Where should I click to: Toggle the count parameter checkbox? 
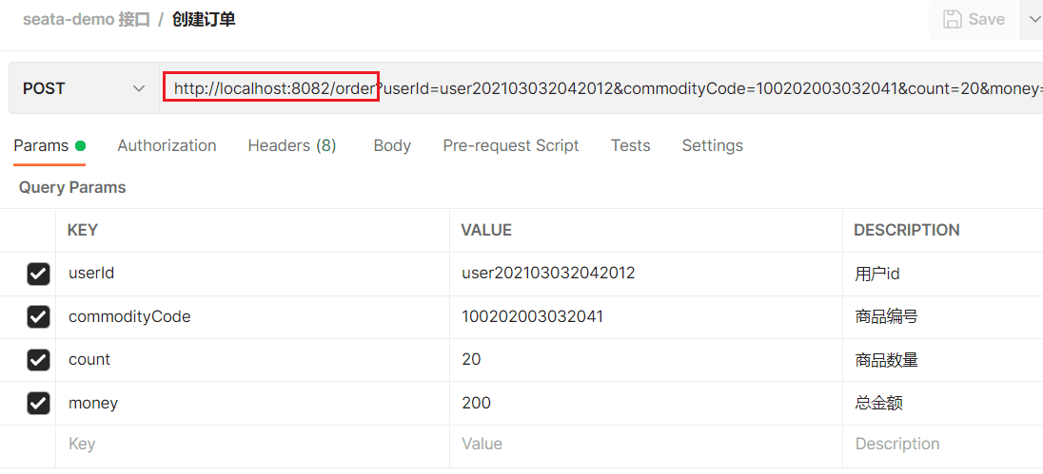[38, 360]
